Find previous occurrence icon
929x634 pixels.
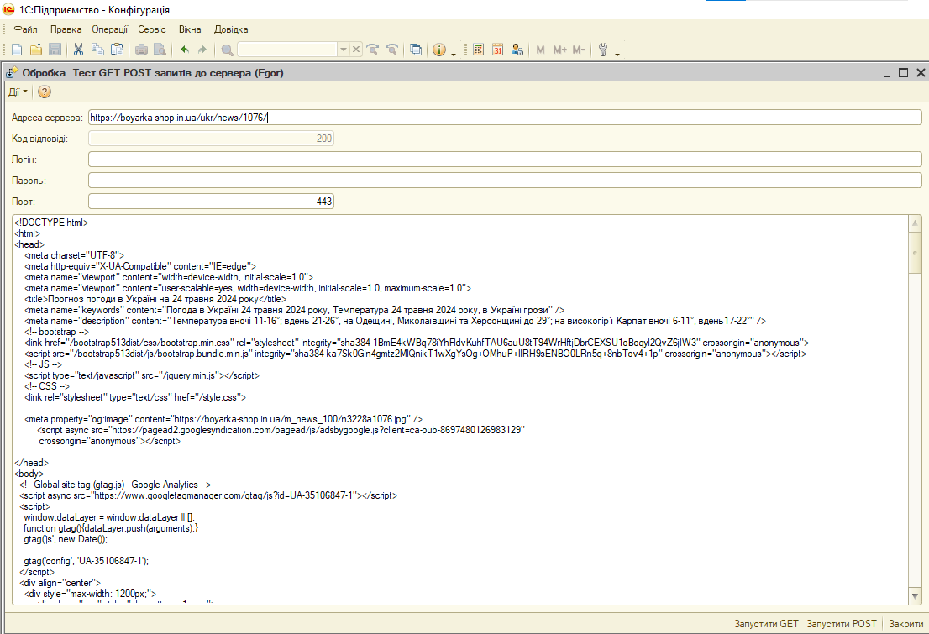391,50
